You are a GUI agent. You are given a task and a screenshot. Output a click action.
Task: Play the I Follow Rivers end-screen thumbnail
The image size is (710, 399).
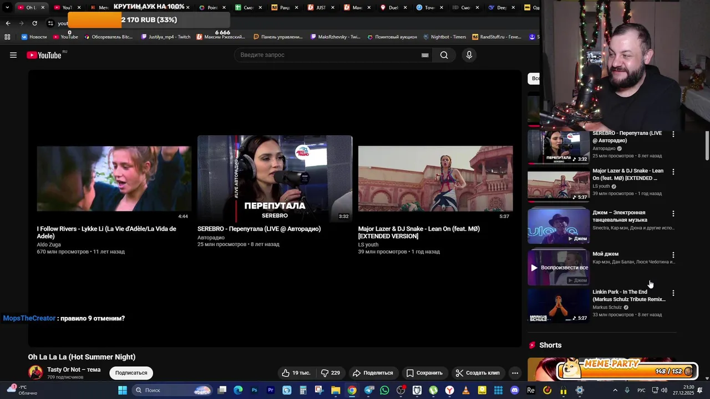[x=114, y=178]
